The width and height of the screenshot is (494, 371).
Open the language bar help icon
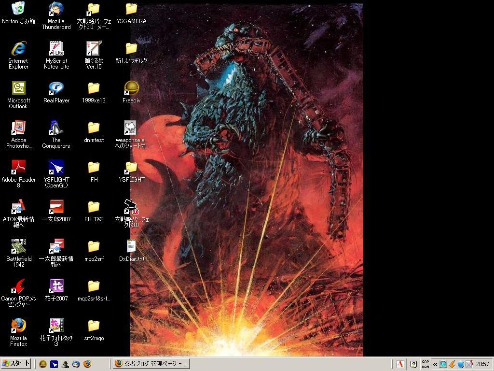click(x=413, y=364)
